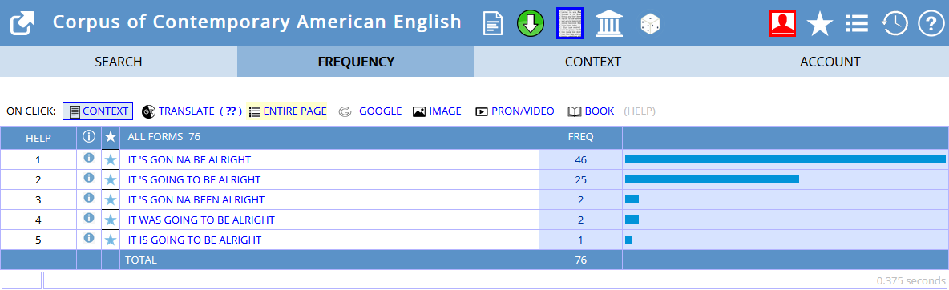Viewport: 949px width, 290px height.
Task: Star the IT 'S GOING TO BE ALRIGHT row
Action: coord(110,179)
